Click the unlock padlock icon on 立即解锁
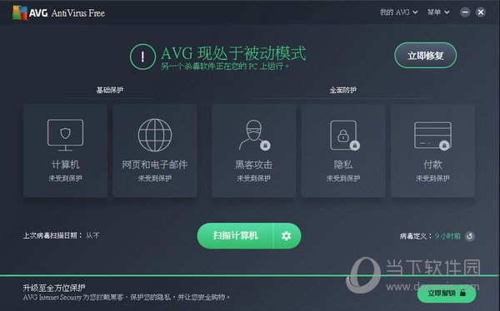This screenshot has width=500, height=311. point(463,293)
